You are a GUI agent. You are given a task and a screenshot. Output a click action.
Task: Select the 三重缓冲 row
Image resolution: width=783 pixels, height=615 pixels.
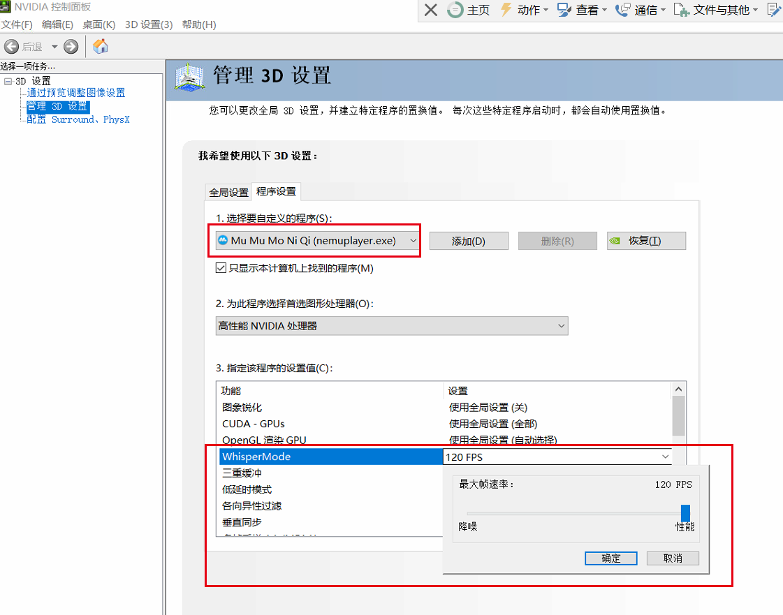click(x=331, y=473)
